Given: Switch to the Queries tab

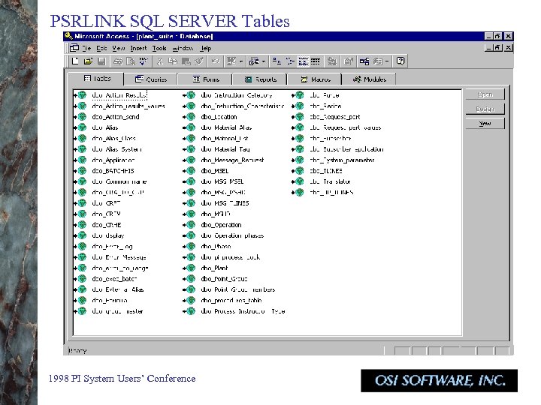Looking at the screenshot, I should [x=151, y=79].
